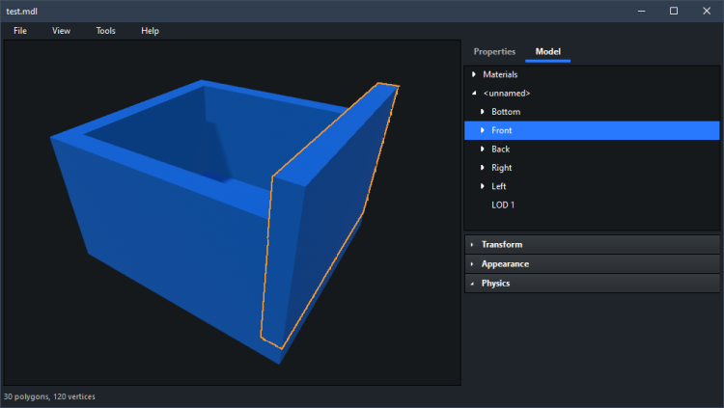The image size is (724, 408).
Task: Maximize the test.mdl window
Action: pos(674,11)
